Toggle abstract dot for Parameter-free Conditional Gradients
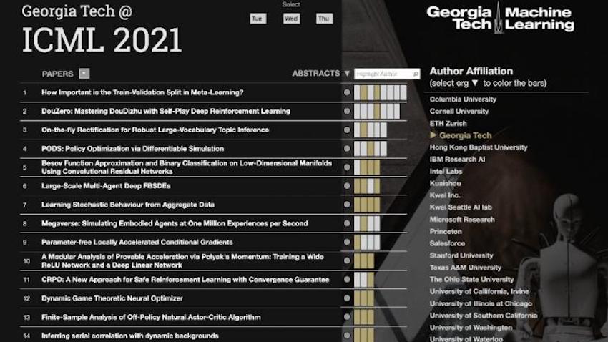Screen dimensions: 608x342 click(x=347, y=242)
